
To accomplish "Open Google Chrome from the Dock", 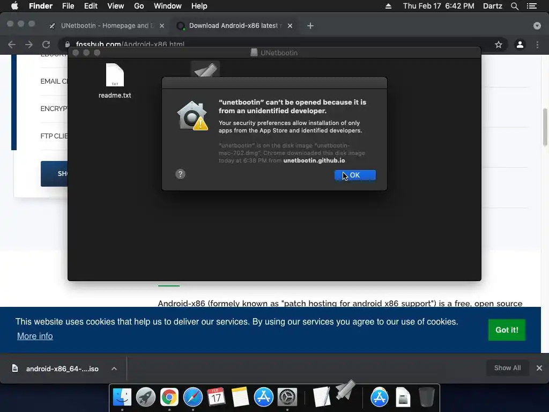I will click(169, 397).
